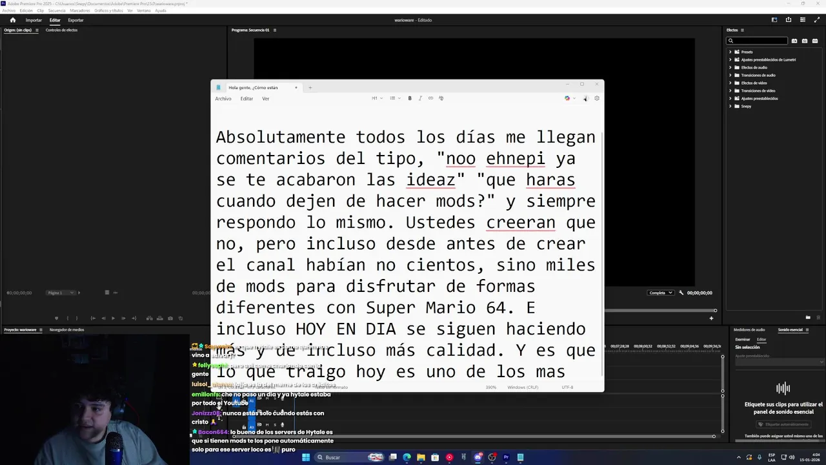Filter Effects by accelerated effects icon
This screenshot has height=465, width=826.
794,41
